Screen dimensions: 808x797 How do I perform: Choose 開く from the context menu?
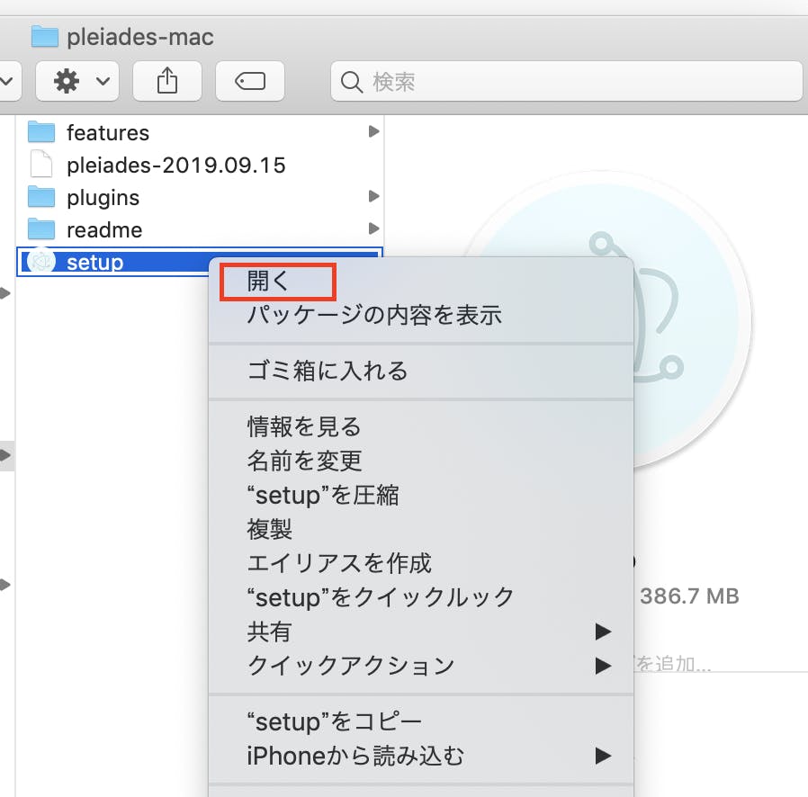[277, 282]
